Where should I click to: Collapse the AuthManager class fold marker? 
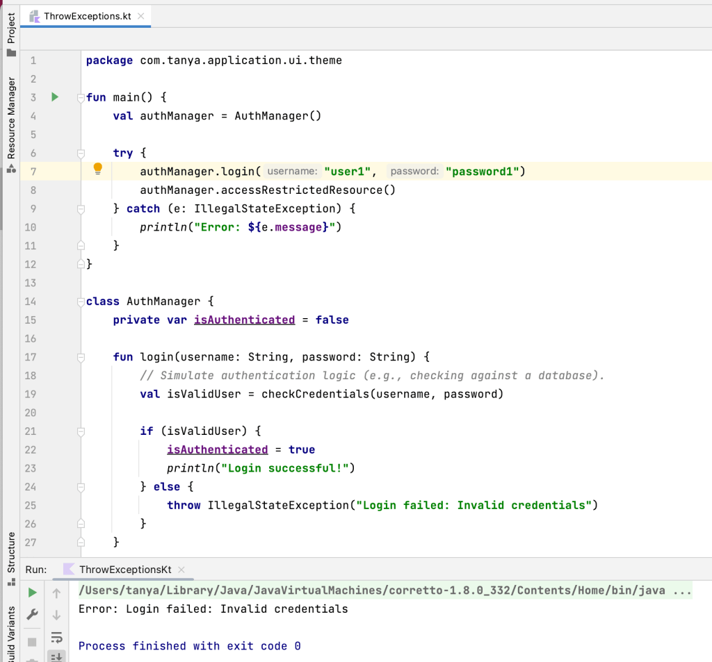tap(81, 301)
